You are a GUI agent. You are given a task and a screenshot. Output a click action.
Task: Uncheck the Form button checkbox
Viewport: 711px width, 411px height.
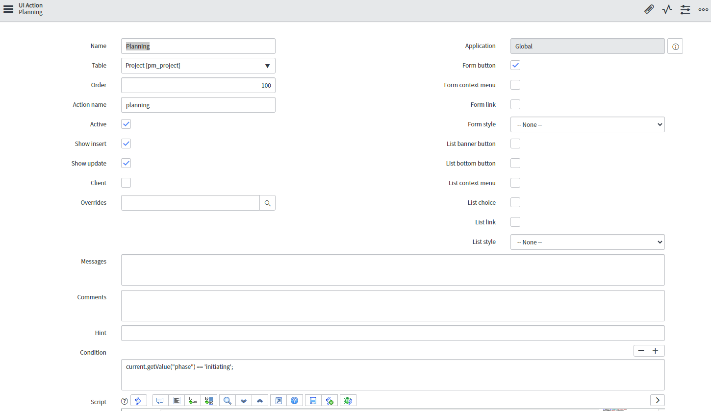click(515, 65)
